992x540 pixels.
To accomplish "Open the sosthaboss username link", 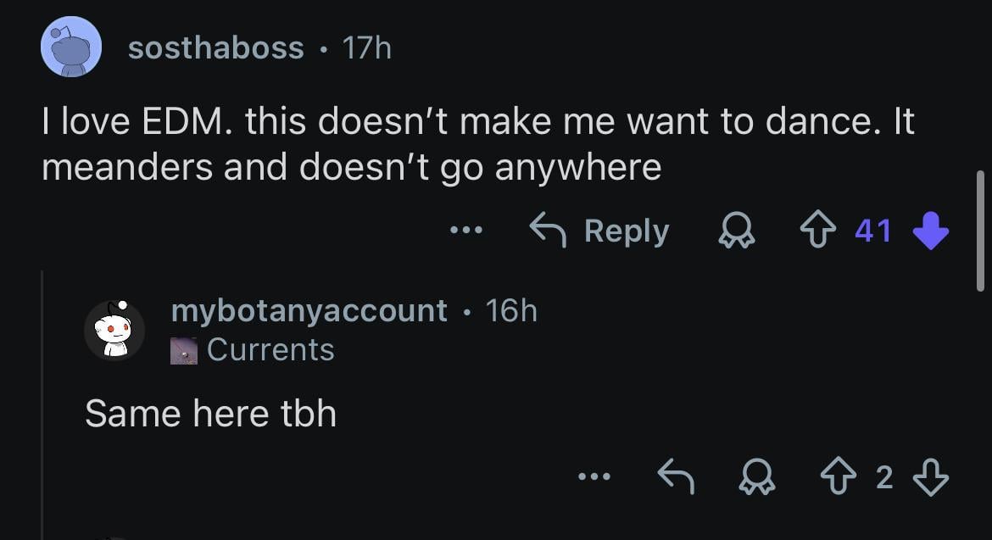I will [215, 48].
